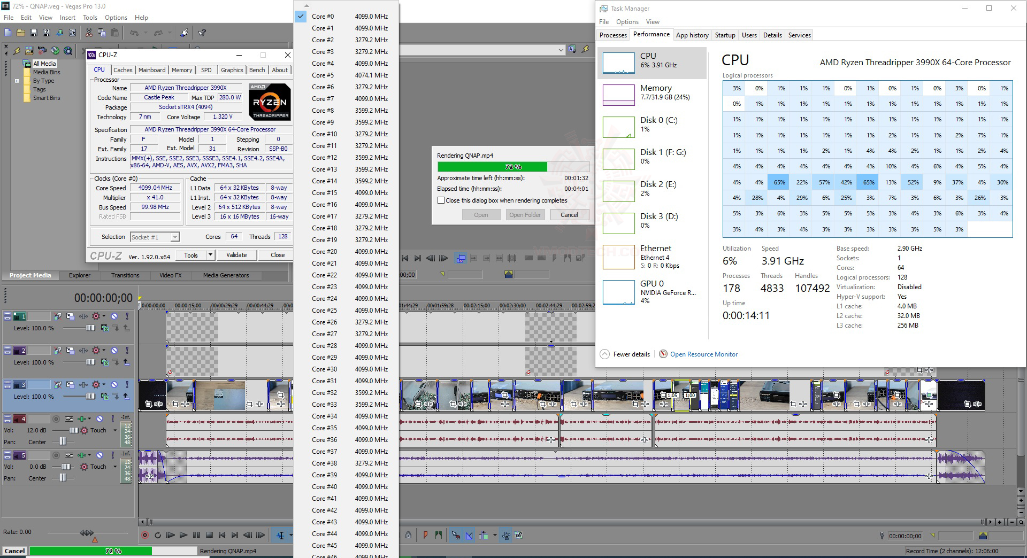
Task: Open project Properties icon in toolbar
Action: click(x=72, y=33)
